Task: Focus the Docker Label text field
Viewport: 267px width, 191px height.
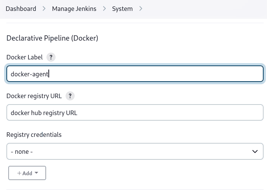Action: [x=135, y=74]
